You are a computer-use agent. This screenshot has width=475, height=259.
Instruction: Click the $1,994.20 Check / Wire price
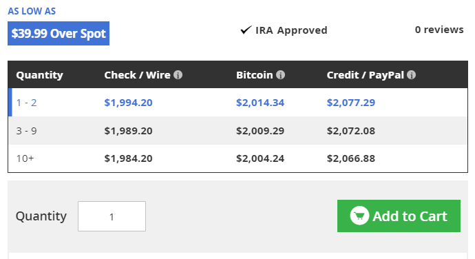[128, 103]
